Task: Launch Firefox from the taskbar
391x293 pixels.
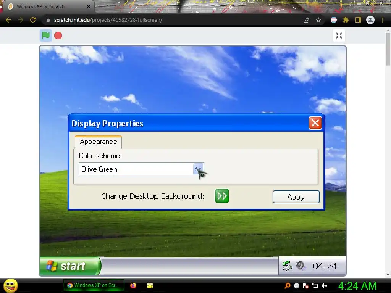Action: pyautogui.click(x=133, y=285)
